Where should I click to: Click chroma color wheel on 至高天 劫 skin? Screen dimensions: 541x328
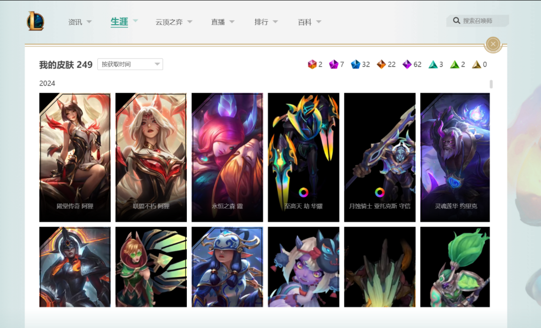[303, 192]
